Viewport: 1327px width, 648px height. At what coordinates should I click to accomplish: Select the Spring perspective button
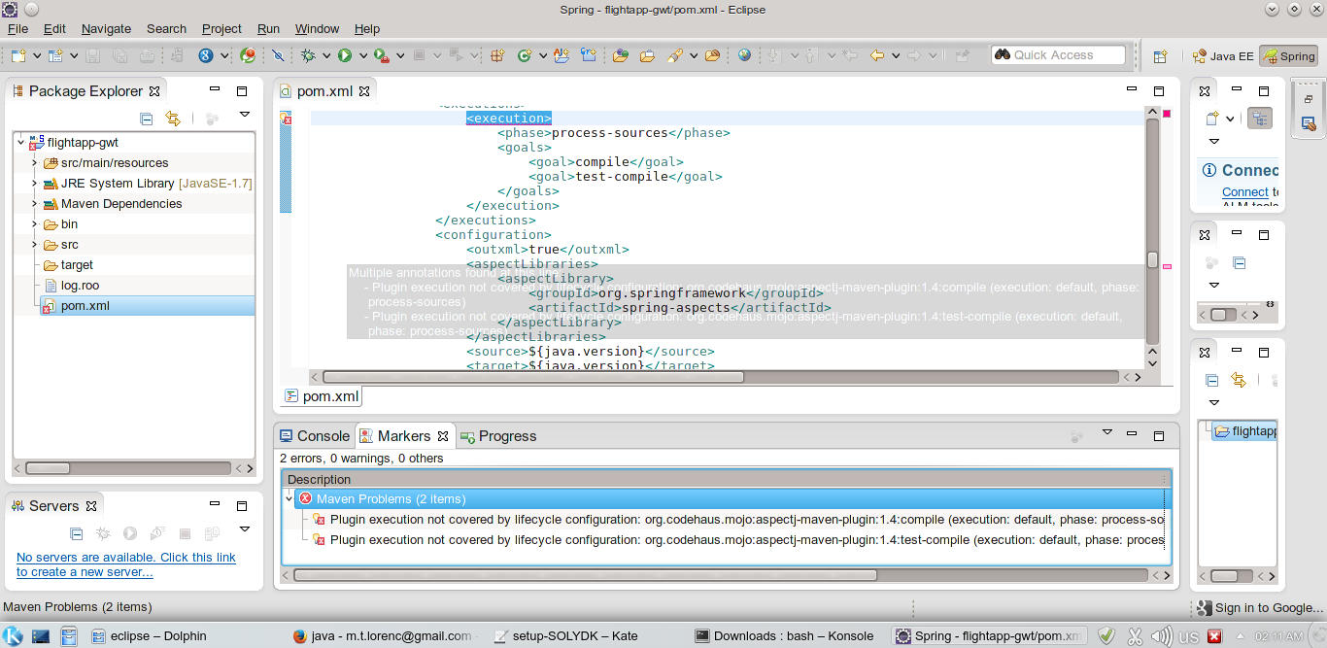pyautogui.click(x=1288, y=56)
